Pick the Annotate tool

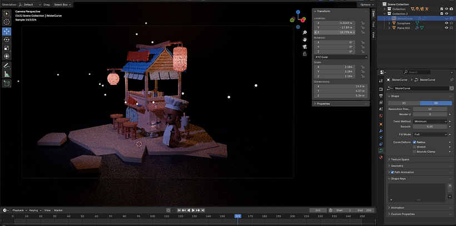point(6,65)
